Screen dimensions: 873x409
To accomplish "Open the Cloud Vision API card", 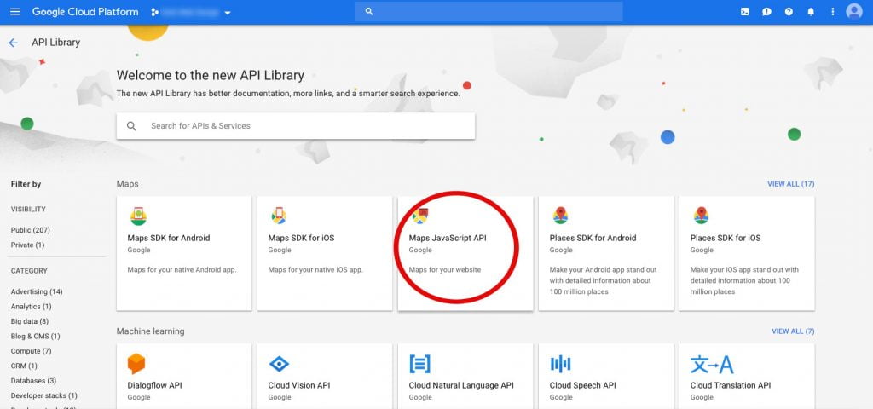I will (x=325, y=376).
